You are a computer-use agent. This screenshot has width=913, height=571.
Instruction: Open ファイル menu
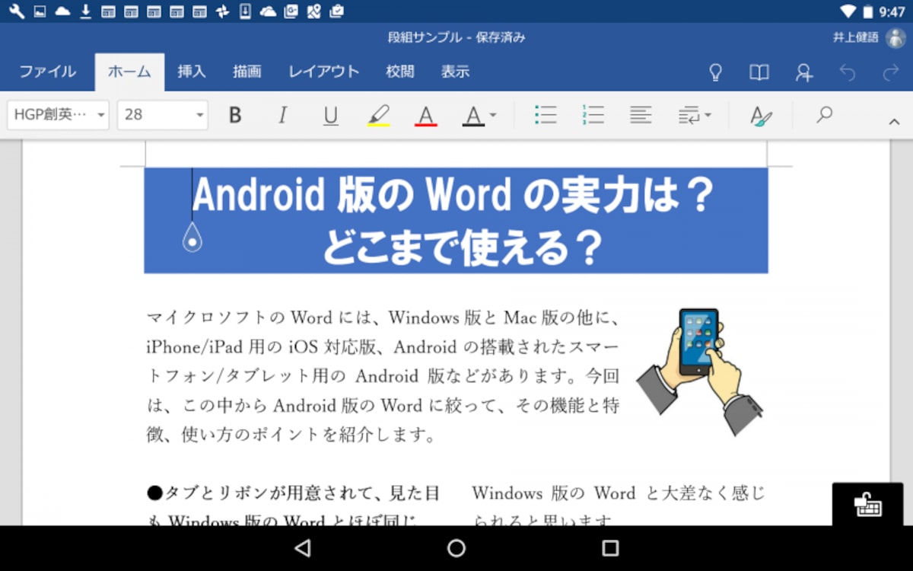47,72
